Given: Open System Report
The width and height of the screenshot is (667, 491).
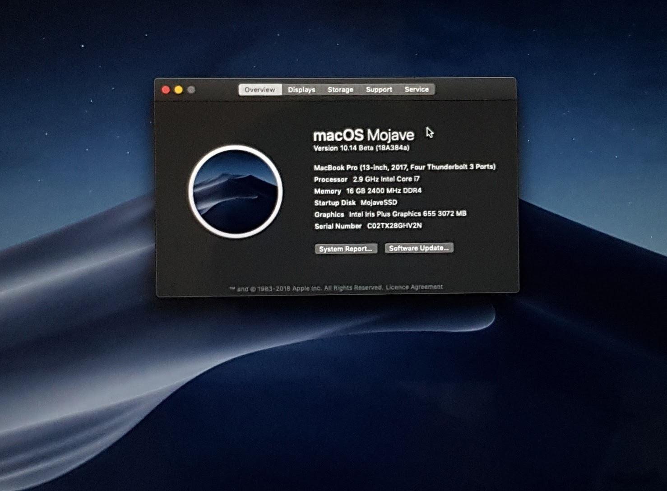Looking at the screenshot, I should pyautogui.click(x=346, y=249).
